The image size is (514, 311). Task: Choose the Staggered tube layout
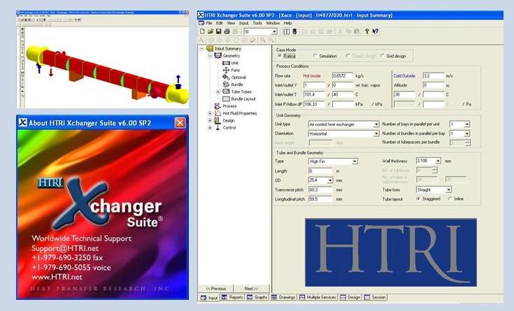coord(418,199)
